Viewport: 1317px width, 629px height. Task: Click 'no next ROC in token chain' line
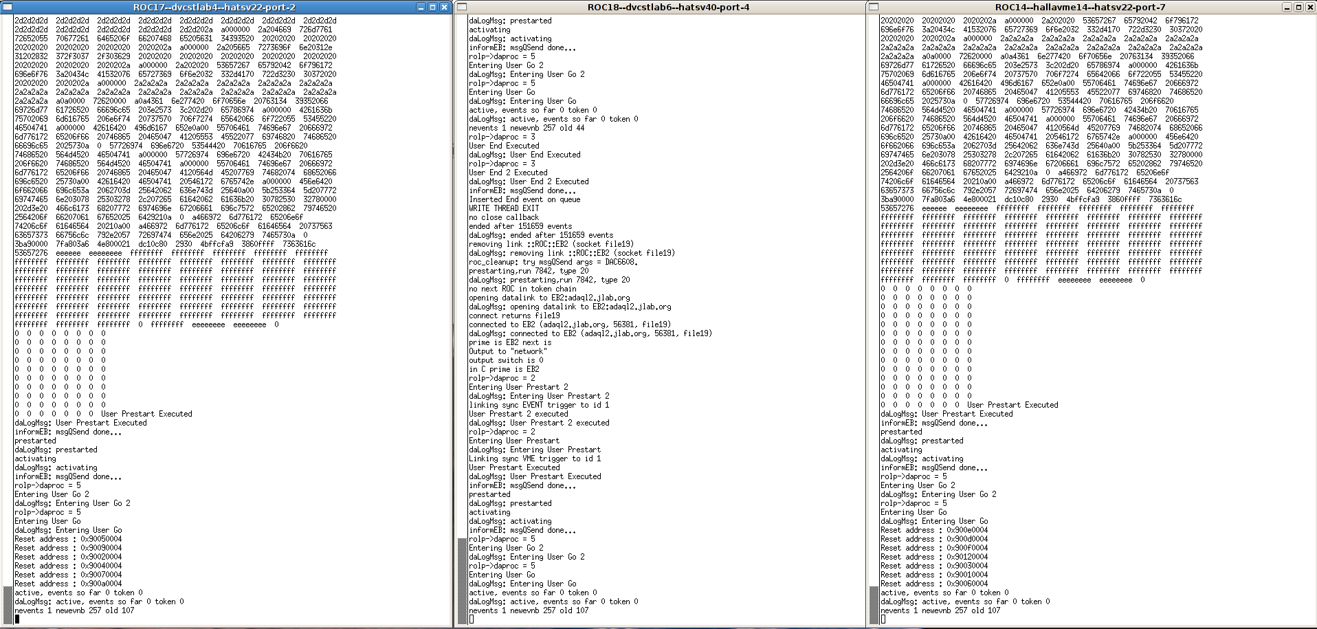[x=522, y=289]
